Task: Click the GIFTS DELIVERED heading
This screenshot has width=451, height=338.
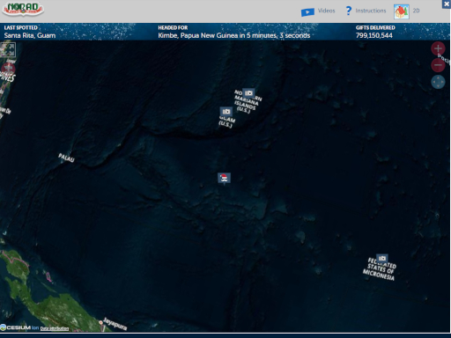Action: click(x=375, y=27)
